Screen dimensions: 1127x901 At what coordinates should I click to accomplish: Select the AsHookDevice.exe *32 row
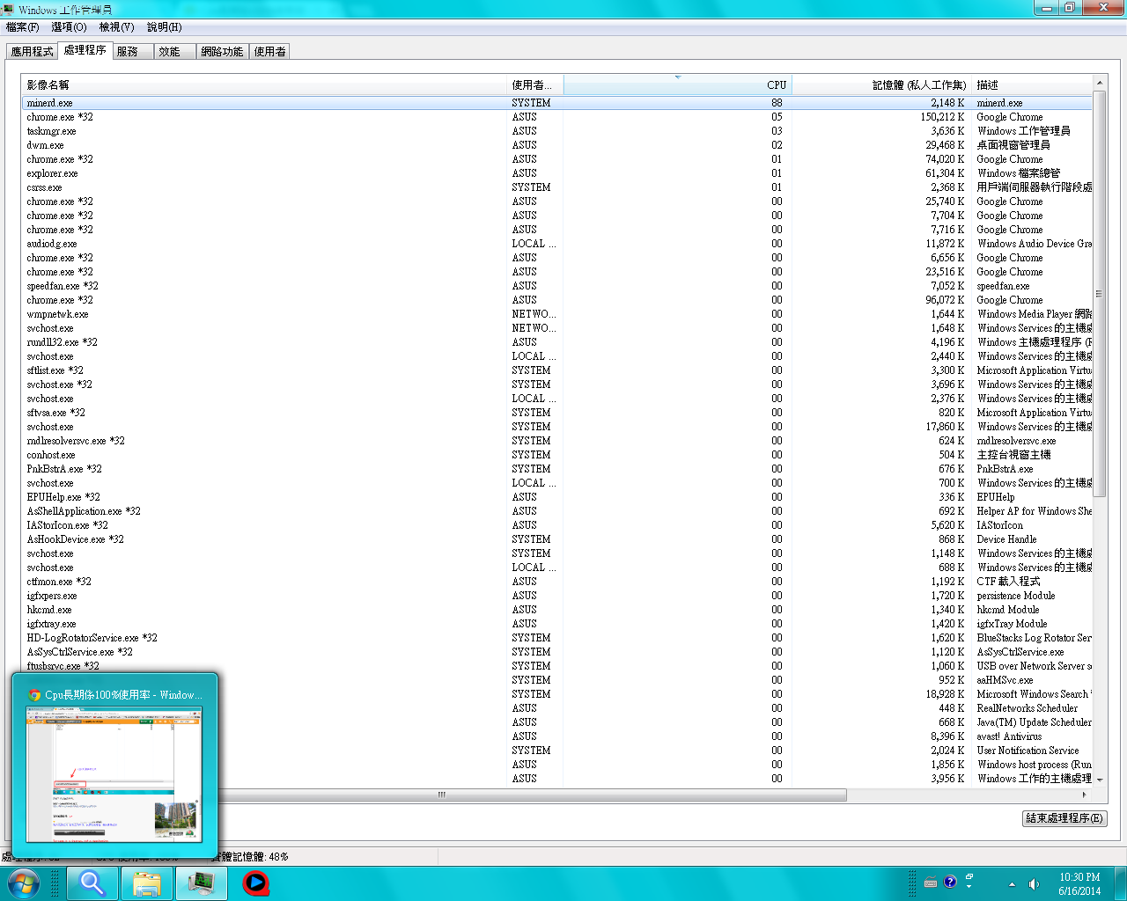point(556,539)
